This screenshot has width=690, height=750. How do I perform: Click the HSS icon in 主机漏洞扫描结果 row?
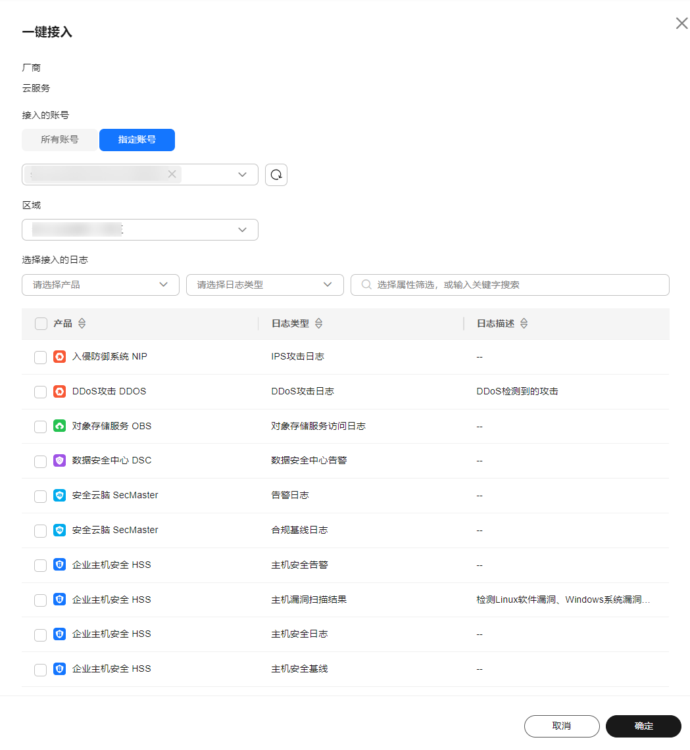pos(59,599)
